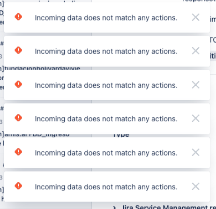Image resolution: width=216 pixels, height=209 pixels.
Task: Select the red error icon in last toast
Action: 18,186
